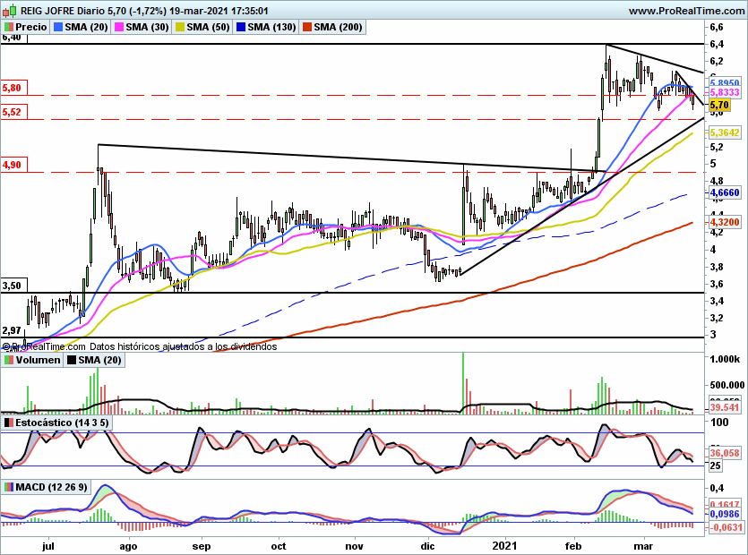
Task: Click the mar label on time axis
Action: 643,546
